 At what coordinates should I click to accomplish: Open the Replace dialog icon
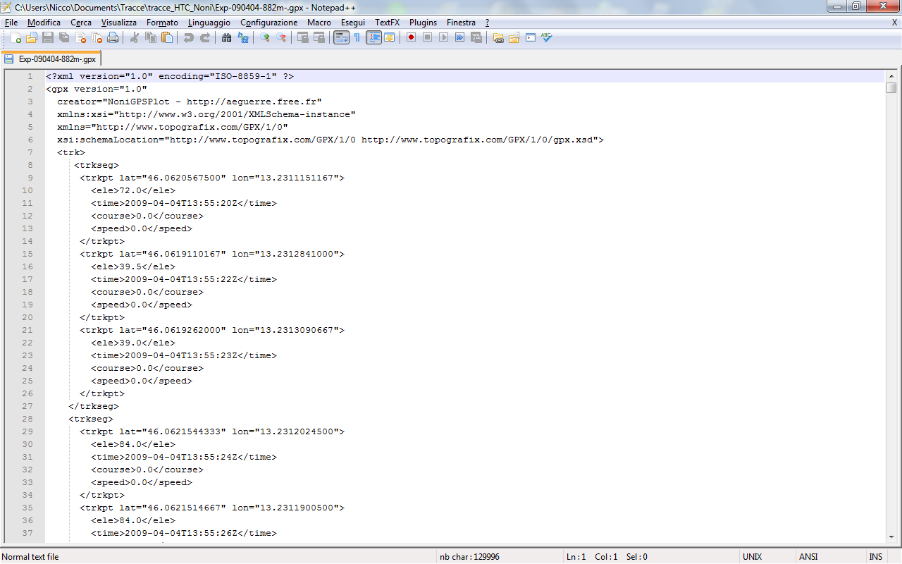242,37
